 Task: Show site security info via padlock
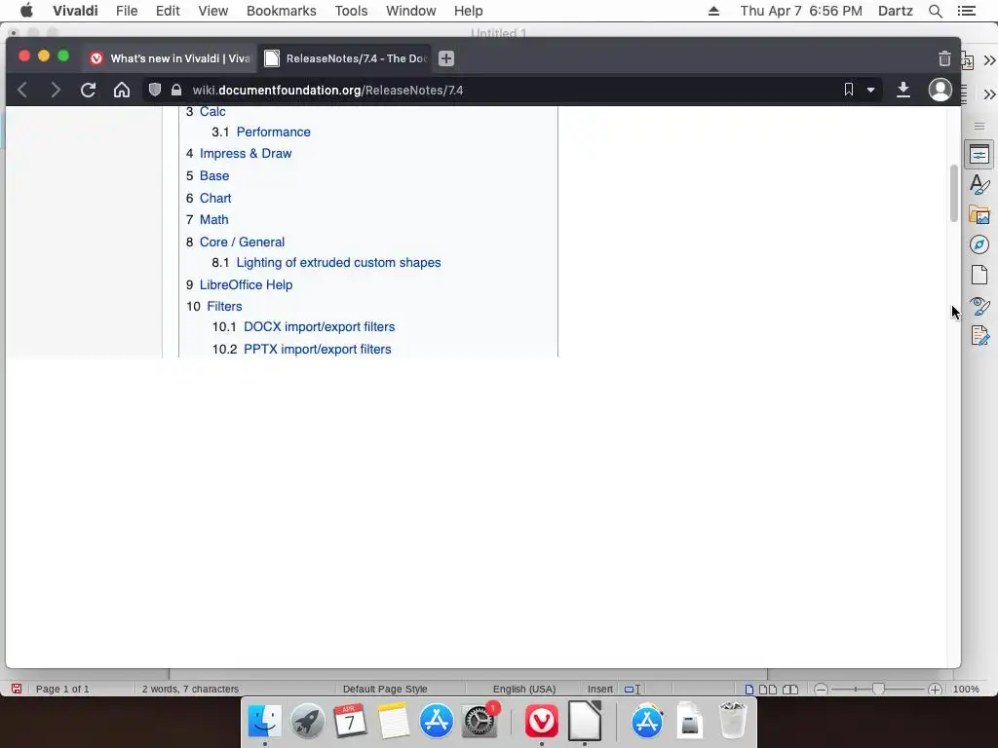[x=176, y=90]
